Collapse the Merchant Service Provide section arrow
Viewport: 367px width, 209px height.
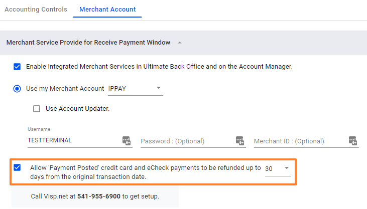click(180, 43)
